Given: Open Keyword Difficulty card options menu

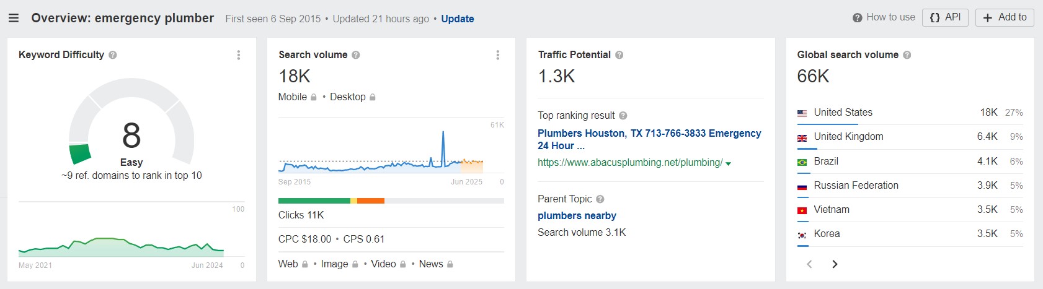Looking at the screenshot, I should pyautogui.click(x=239, y=55).
